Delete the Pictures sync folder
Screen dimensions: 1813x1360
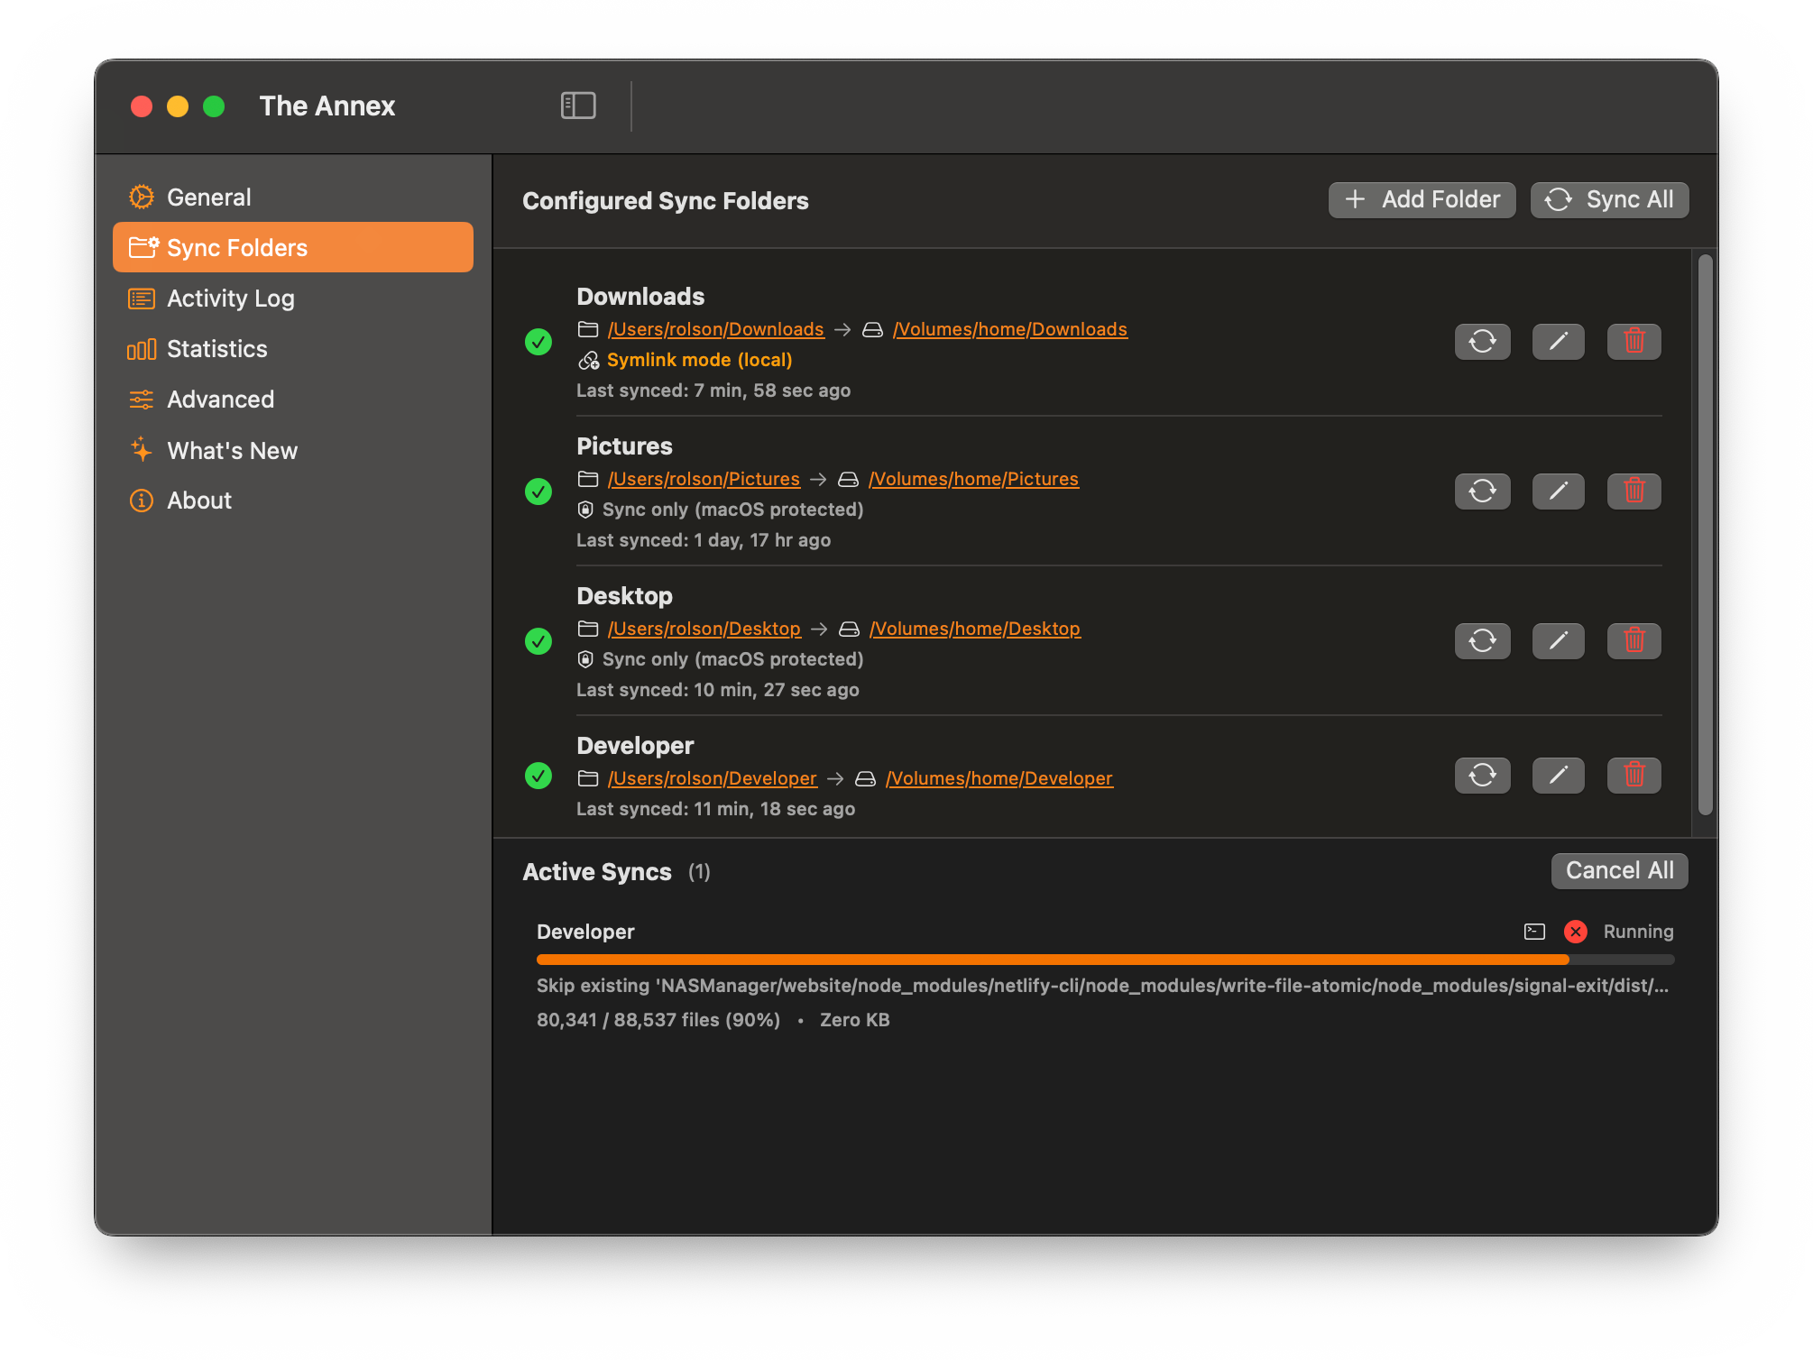(x=1634, y=492)
